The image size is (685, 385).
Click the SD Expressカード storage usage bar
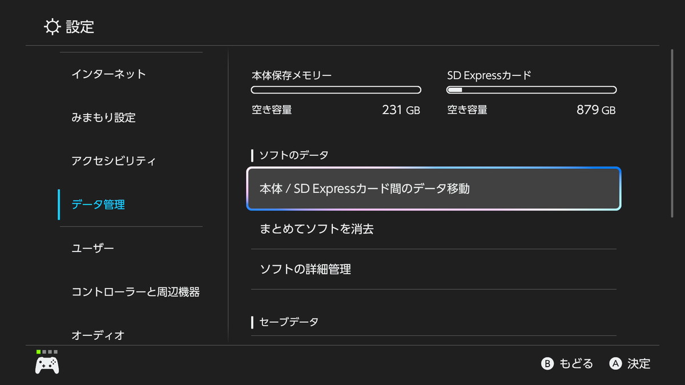[531, 90]
